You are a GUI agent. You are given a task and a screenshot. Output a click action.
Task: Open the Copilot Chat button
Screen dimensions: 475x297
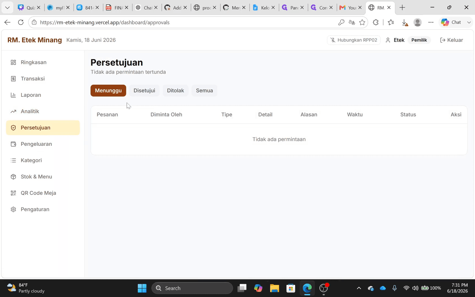pos(451,22)
